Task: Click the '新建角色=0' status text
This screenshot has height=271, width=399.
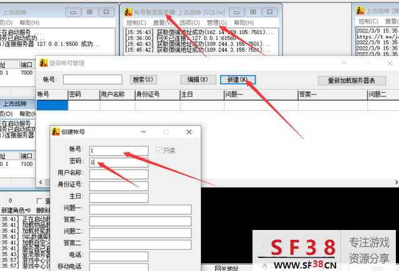Action: point(16,210)
